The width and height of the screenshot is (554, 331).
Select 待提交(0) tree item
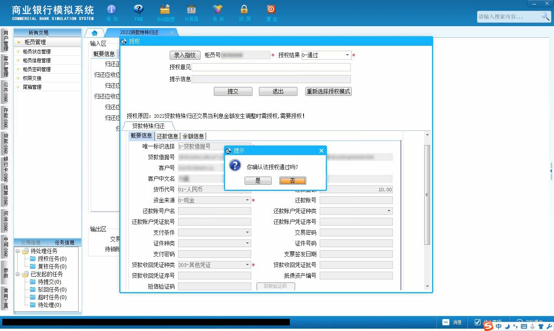click(x=49, y=282)
